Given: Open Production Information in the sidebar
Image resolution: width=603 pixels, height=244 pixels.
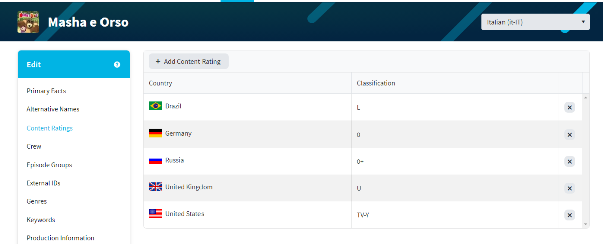Looking at the screenshot, I should [x=60, y=238].
